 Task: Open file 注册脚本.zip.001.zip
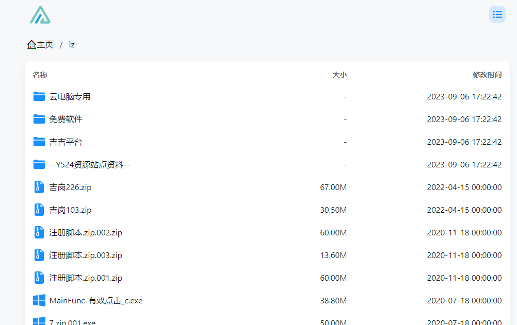coord(86,278)
